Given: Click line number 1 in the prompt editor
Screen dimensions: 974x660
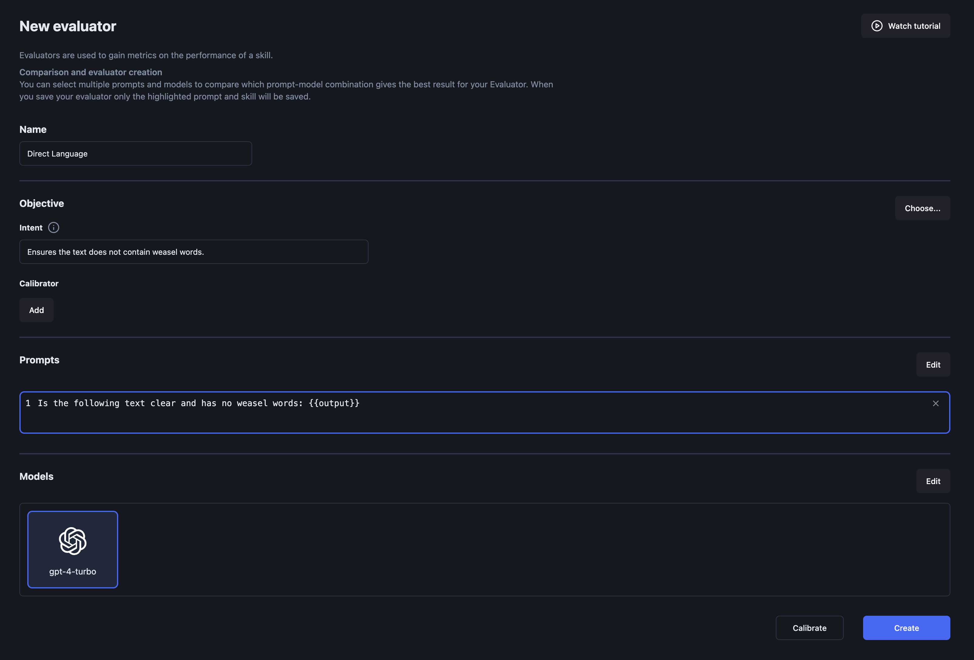Looking at the screenshot, I should (x=28, y=403).
